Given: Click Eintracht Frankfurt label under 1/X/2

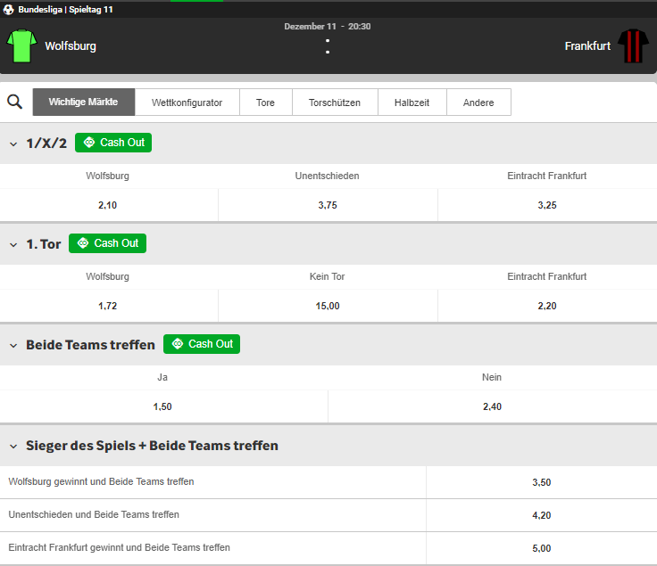Looking at the screenshot, I should (547, 176).
